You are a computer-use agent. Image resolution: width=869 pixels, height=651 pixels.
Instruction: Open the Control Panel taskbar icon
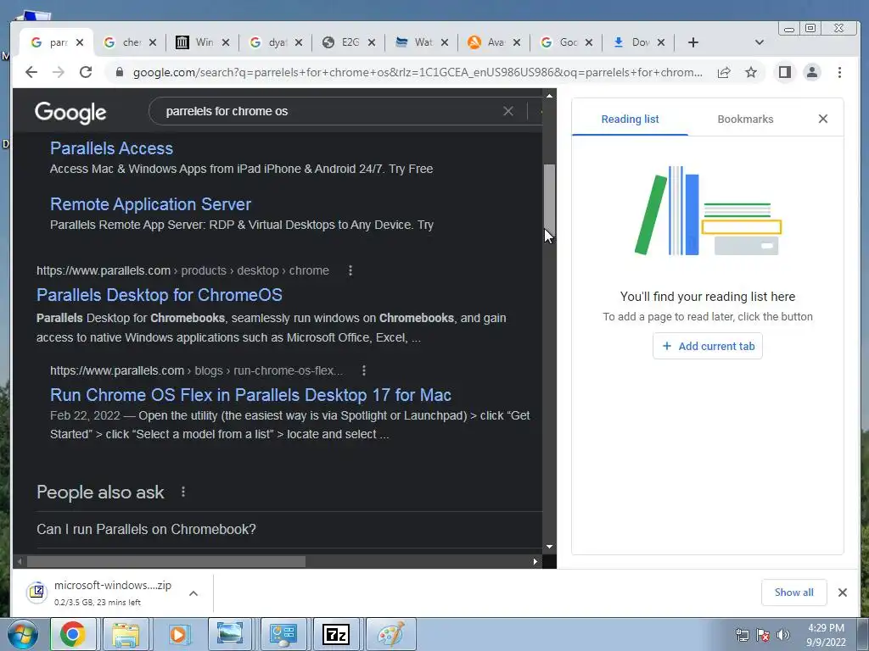pos(283,634)
